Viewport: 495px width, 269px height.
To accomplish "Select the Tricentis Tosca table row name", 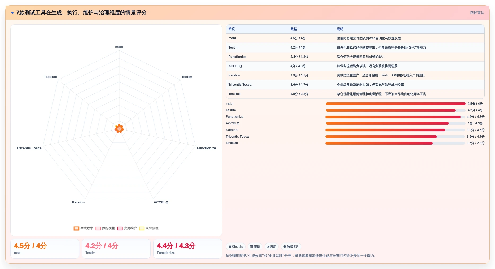I will point(240,85).
